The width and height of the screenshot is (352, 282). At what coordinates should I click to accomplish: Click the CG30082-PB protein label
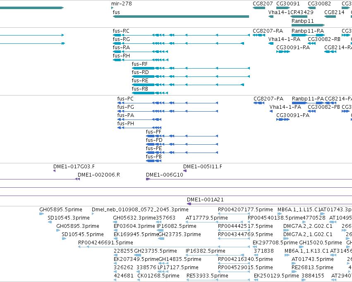pyautogui.click(x=324, y=107)
